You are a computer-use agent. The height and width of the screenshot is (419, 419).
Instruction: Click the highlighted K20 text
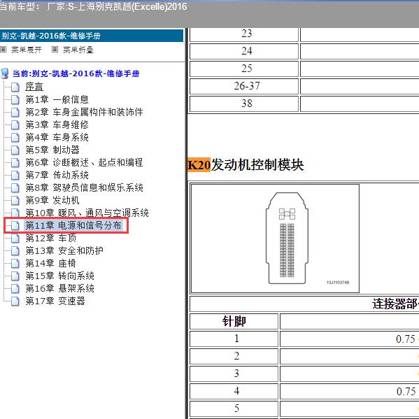coord(199,165)
